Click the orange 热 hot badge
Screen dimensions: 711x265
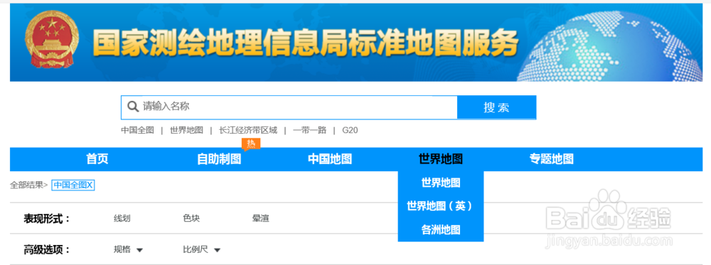(x=251, y=144)
